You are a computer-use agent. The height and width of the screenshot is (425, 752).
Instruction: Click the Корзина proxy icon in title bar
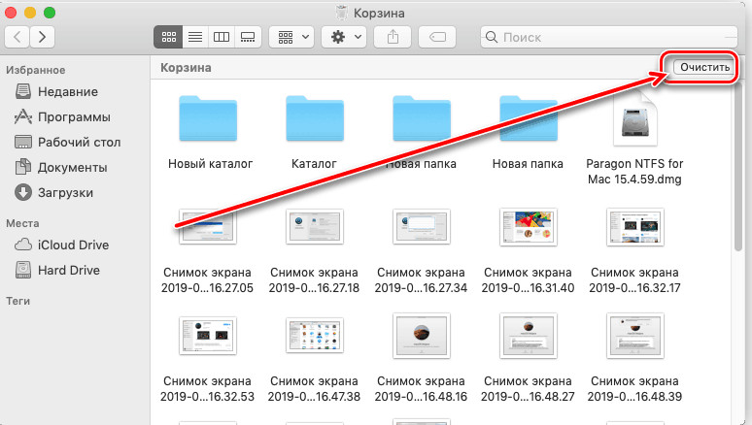(341, 13)
